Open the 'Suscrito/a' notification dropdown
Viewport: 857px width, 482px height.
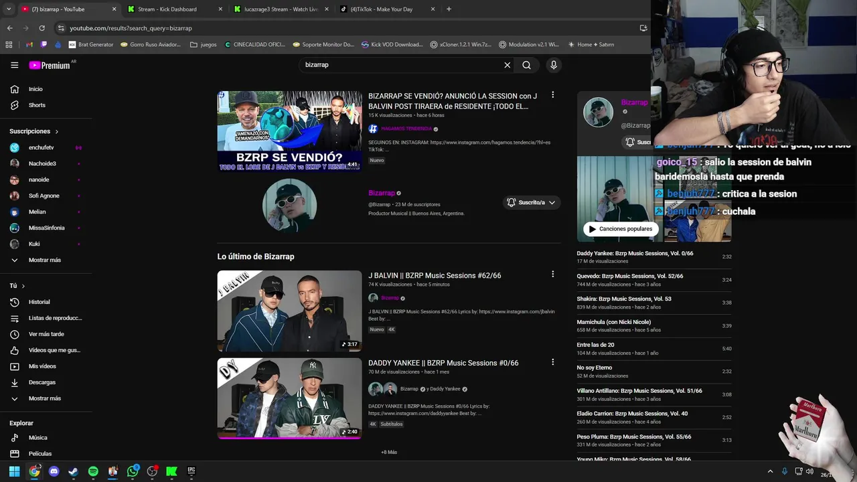[x=531, y=202]
